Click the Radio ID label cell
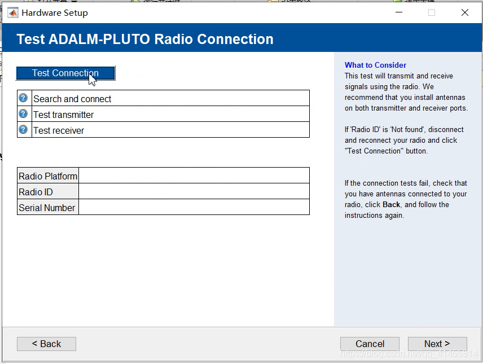Screen dimensions: 483x364 (48, 192)
